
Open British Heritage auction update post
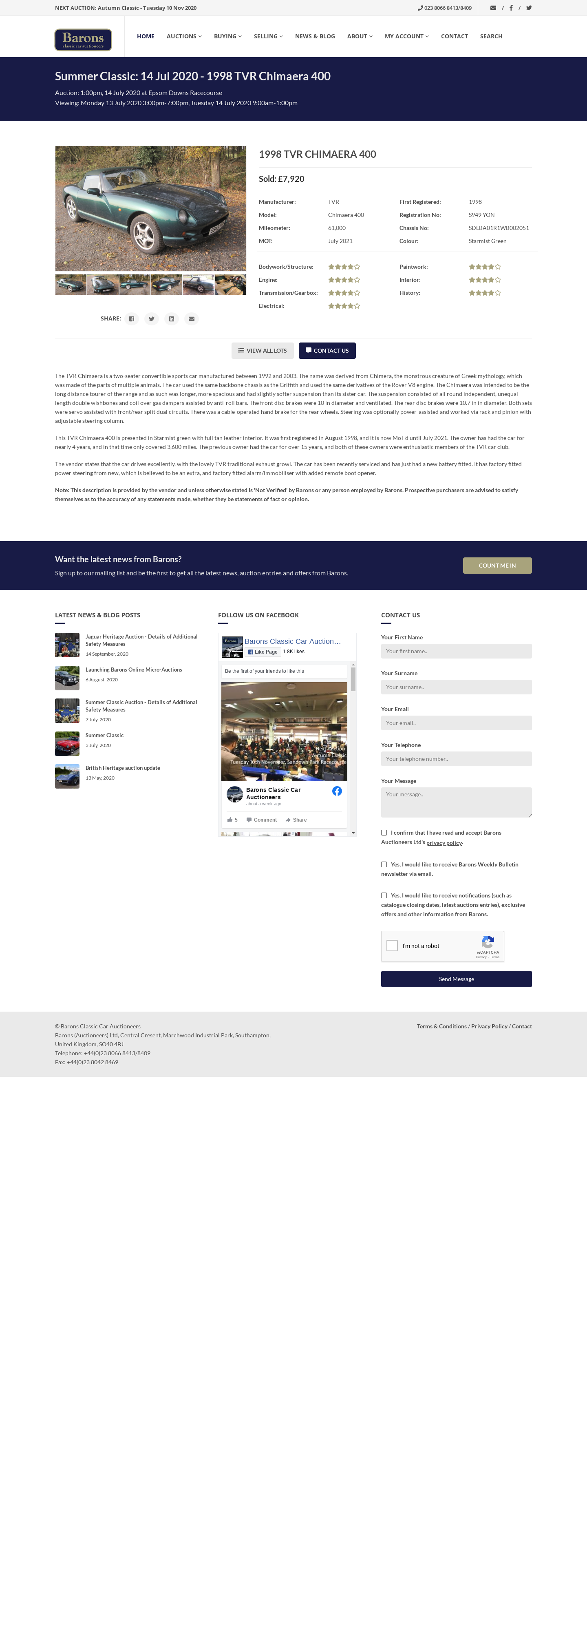[x=123, y=768]
